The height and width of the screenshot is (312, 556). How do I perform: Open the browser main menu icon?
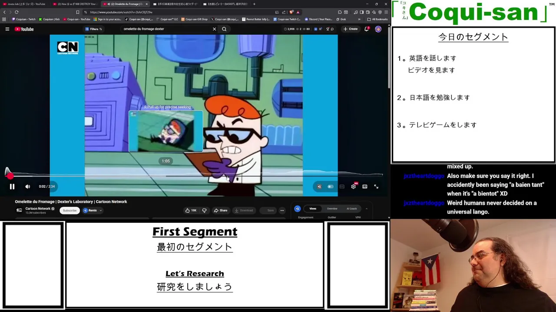(x=386, y=12)
